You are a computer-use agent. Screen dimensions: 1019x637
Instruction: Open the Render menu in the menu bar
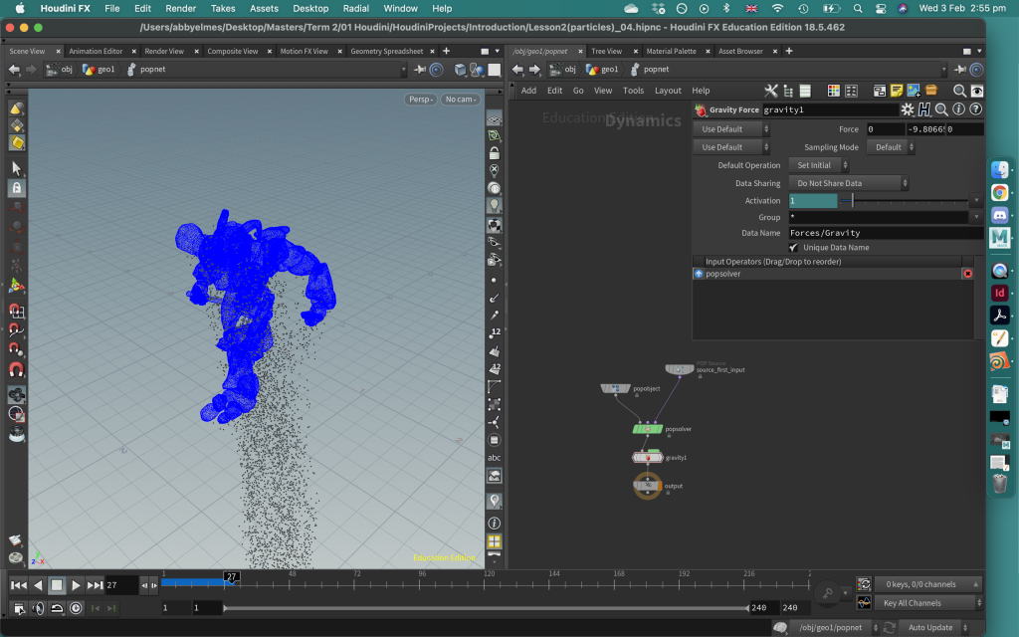coord(180,8)
